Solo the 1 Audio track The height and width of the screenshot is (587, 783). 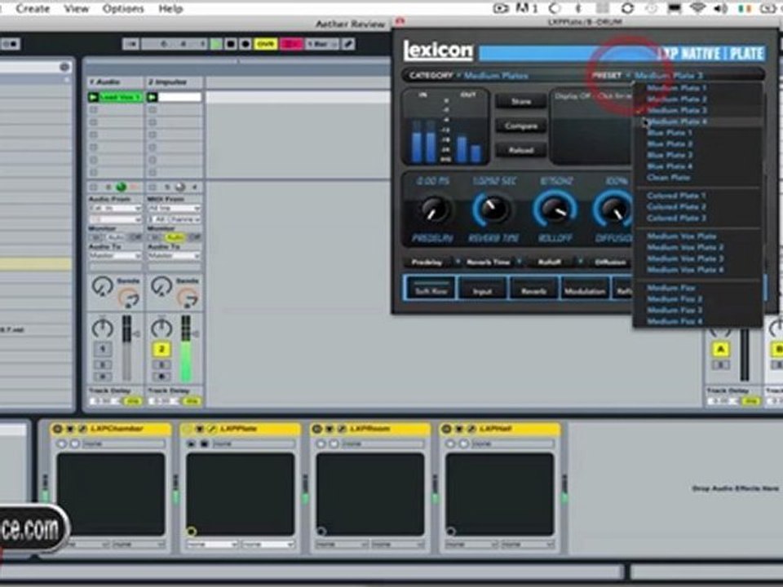(103, 365)
